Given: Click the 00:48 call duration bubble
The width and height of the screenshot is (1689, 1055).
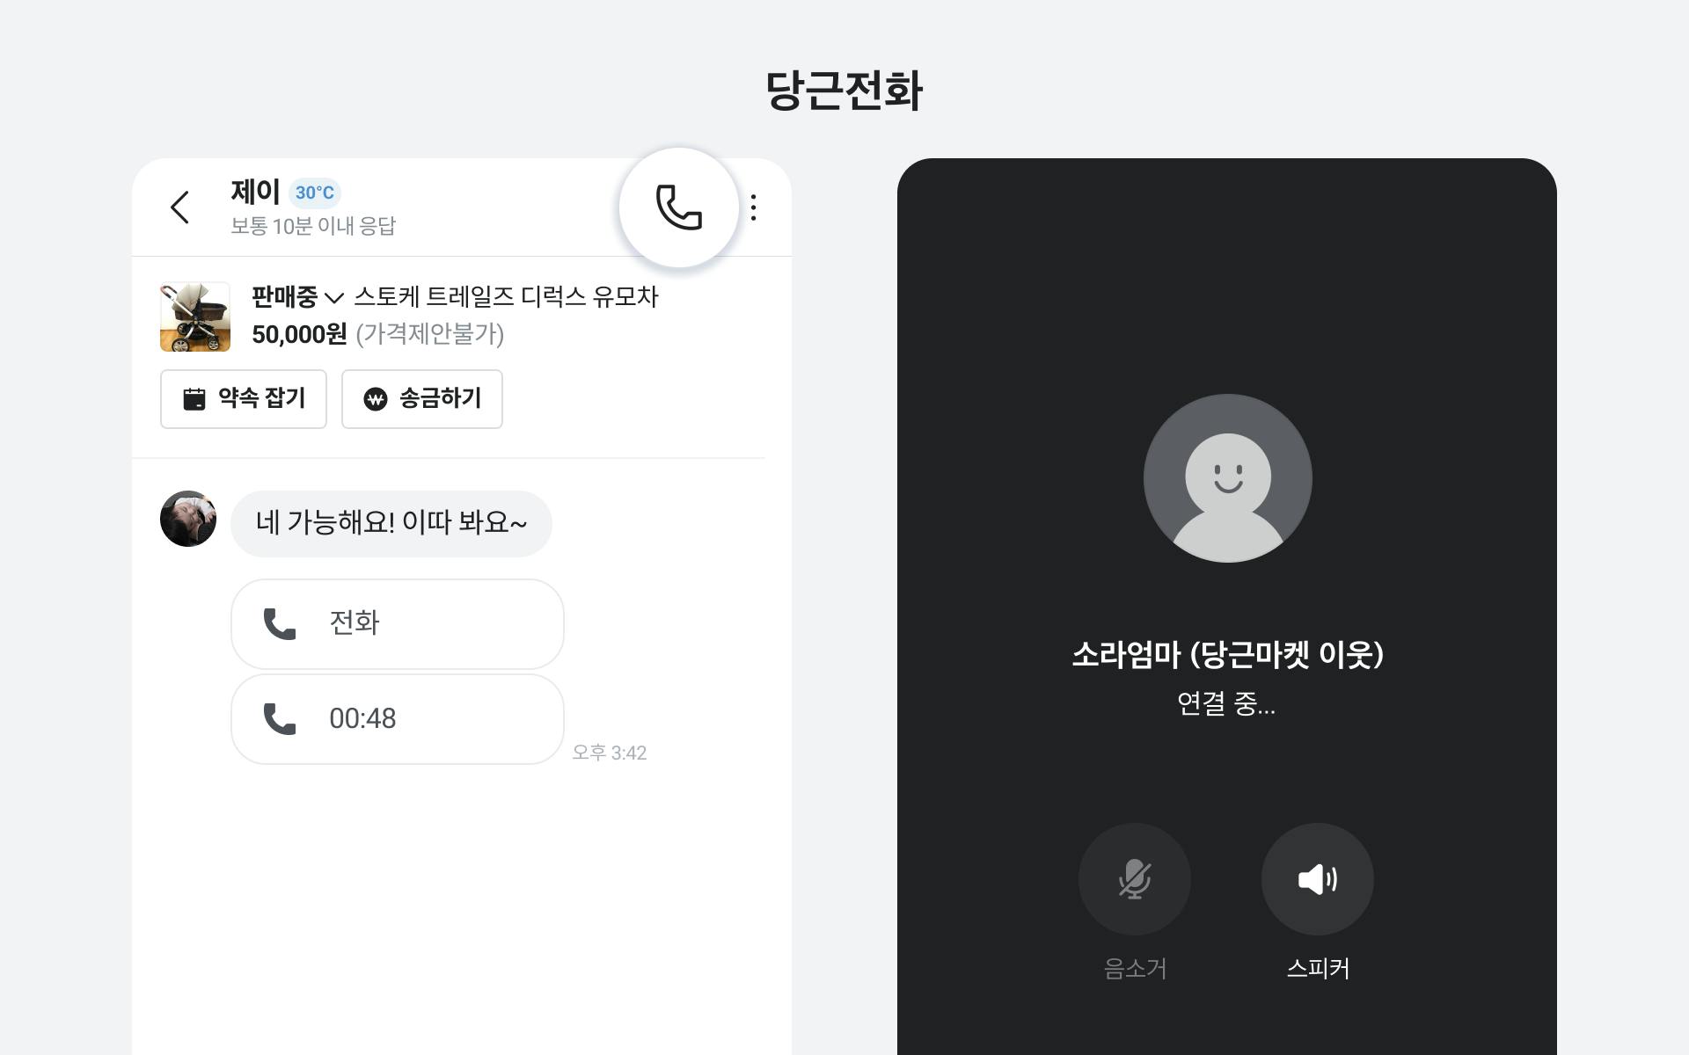Looking at the screenshot, I should tap(397, 718).
